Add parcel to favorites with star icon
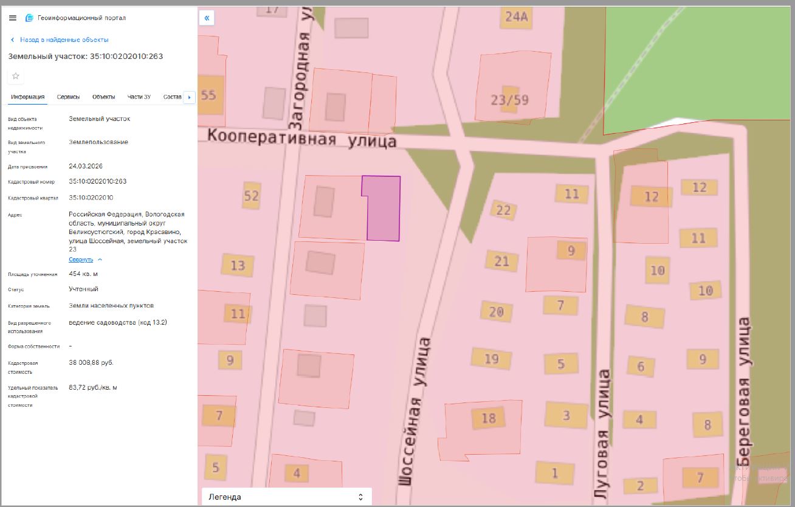Screen dimensions: 795x507 tap(16, 76)
